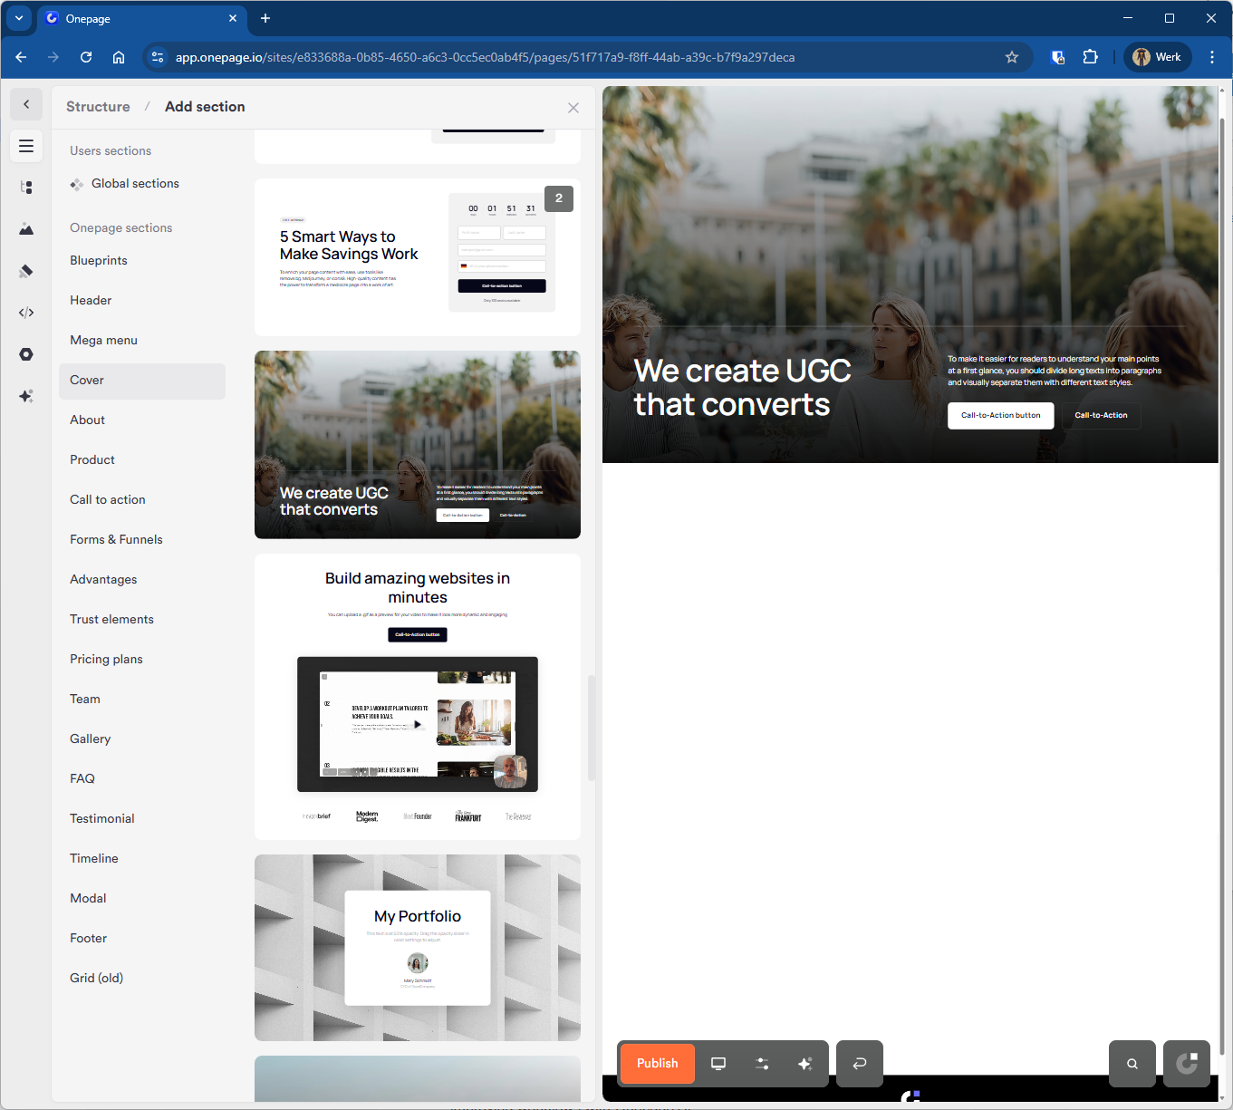The width and height of the screenshot is (1233, 1110).
Task: Select the Trust elements category
Action: point(142,620)
